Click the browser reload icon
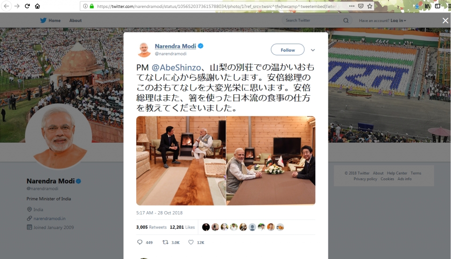Screen dimensions: 451x259 pyautogui.click(x=27, y=6)
